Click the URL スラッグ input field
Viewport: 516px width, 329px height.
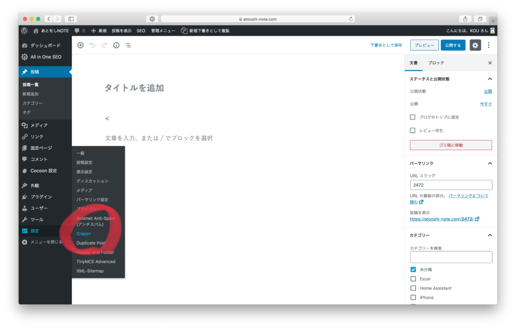(450, 185)
